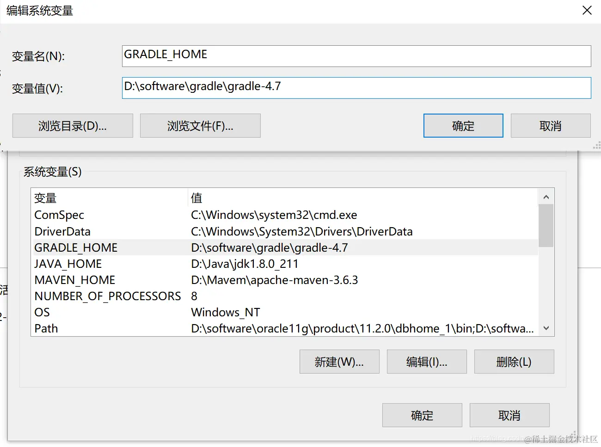Click the Windows_NT value cell
The width and height of the screenshot is (601, 447).
coord(226,312)
